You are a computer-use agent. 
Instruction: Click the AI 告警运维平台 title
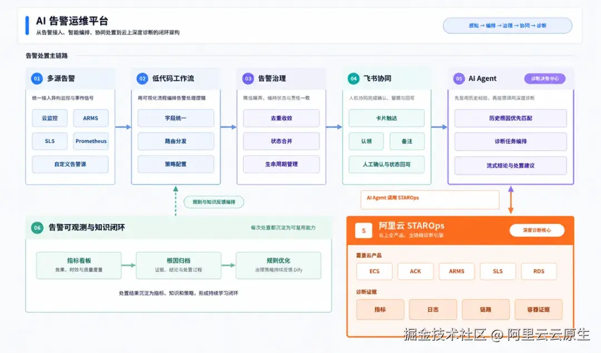coord(72,21)
